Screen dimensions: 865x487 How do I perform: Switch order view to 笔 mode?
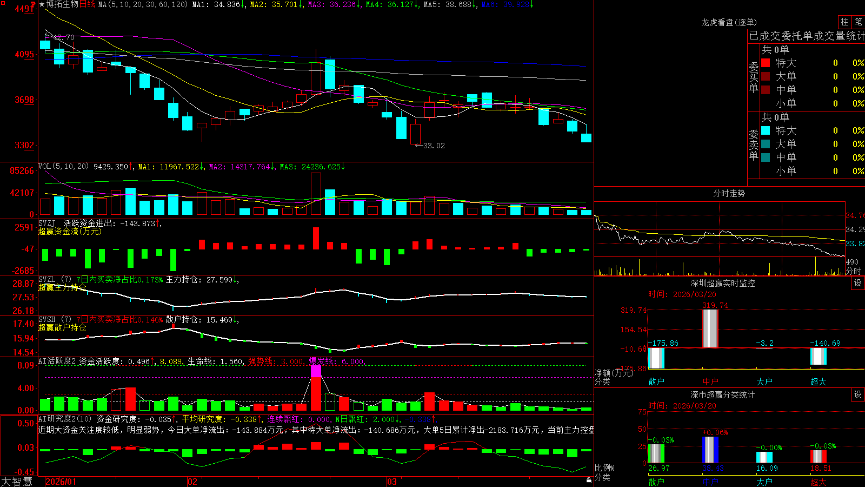tap(858, 22)
